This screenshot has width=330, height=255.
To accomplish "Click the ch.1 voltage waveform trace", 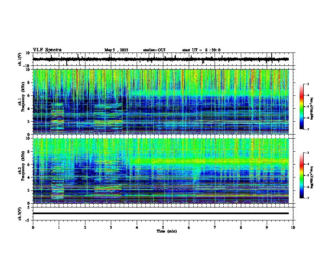I will click(160, 59).
